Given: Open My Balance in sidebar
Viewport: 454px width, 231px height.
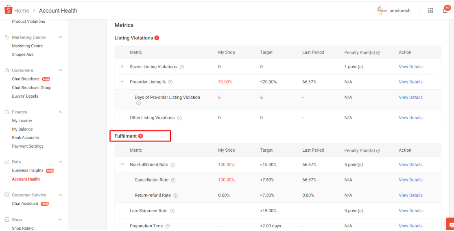Looking at the screenshot, I should pyautogui.click(x=22, y=129).
